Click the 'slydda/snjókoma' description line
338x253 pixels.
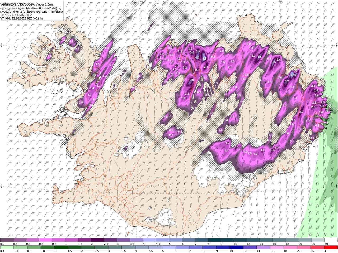[x=31, y=12]
